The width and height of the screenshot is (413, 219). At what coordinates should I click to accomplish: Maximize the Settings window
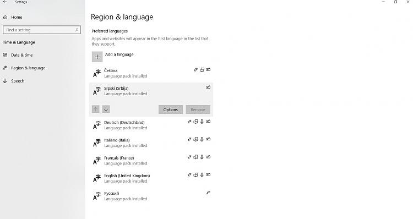click(395, 2)
